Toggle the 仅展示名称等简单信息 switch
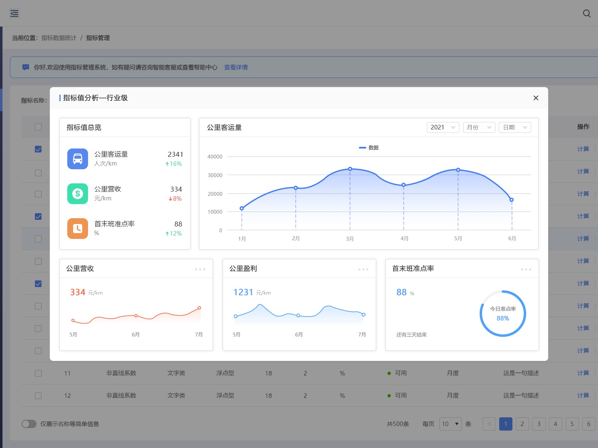The height and width of the screenshot is (448, 598). tap(29, 424)
